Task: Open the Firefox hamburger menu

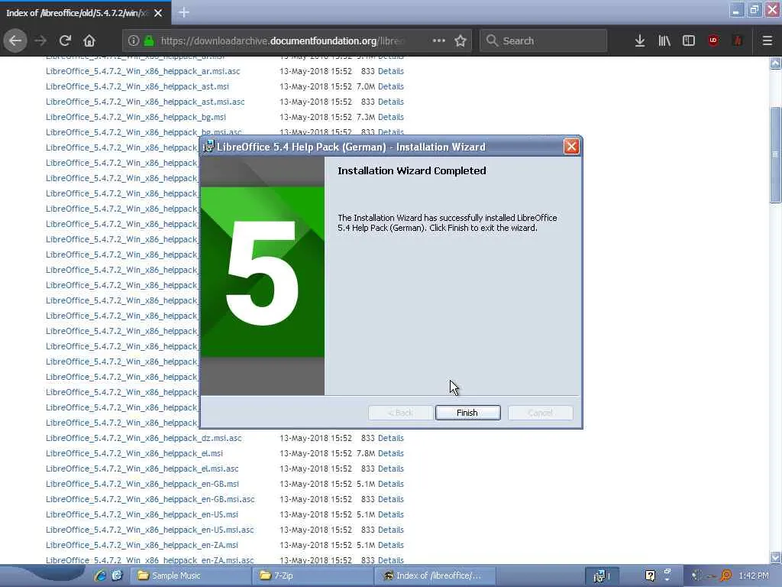Action: [x=767, y=41]
